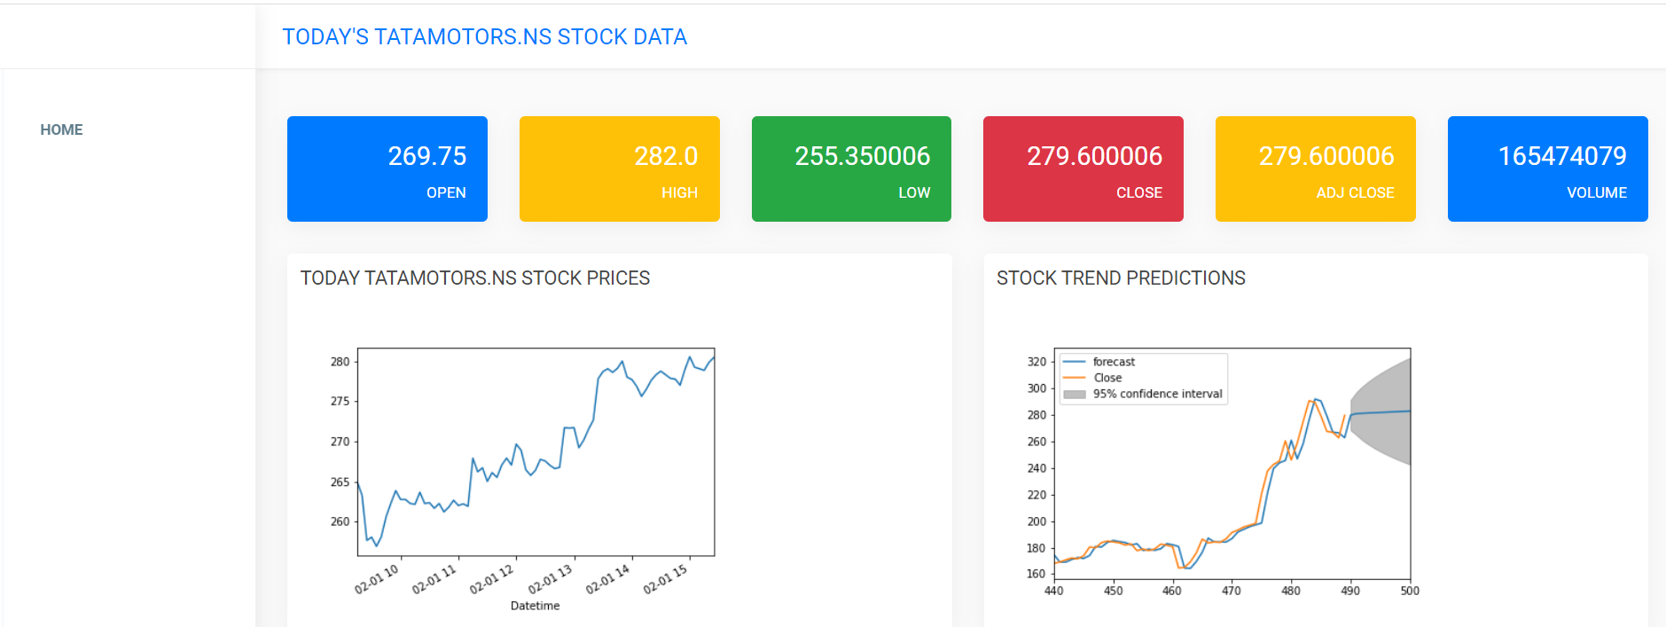1666x627 pixels.
Task: Select the blue OPEN 269.75 card
Action: 387,169
